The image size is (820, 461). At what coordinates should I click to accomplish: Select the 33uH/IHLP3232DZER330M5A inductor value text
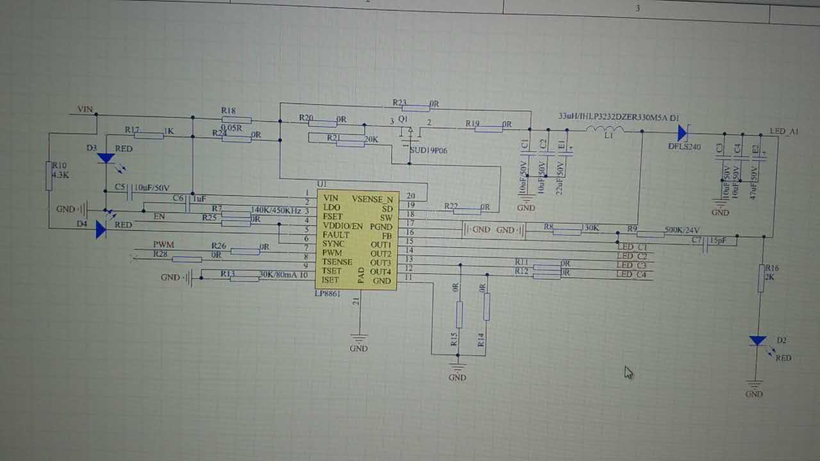point(613,117)
